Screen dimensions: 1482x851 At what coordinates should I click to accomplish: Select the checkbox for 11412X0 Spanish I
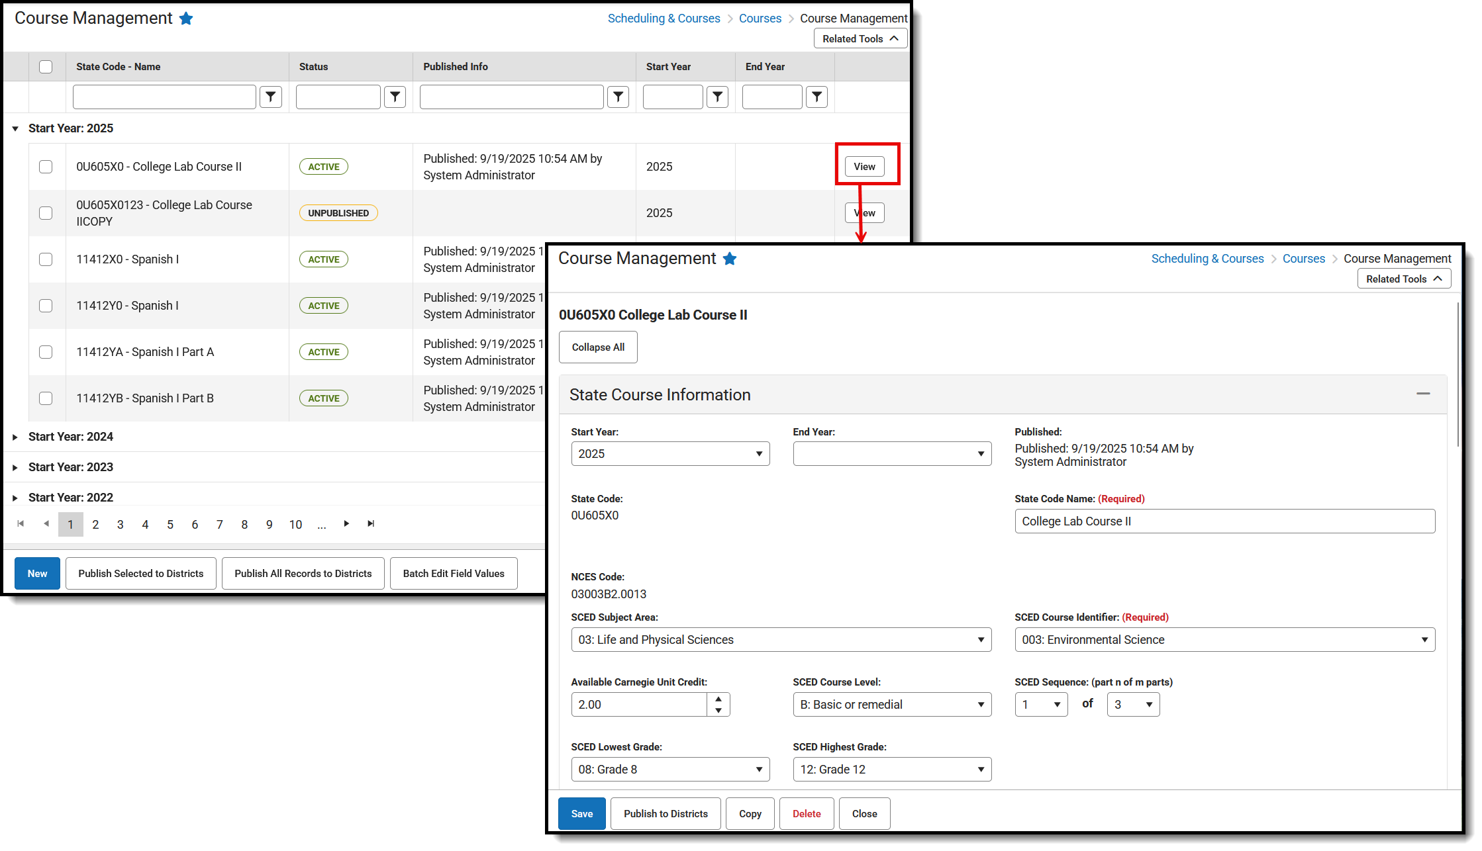pyautogui.click(x=46, y=259)
